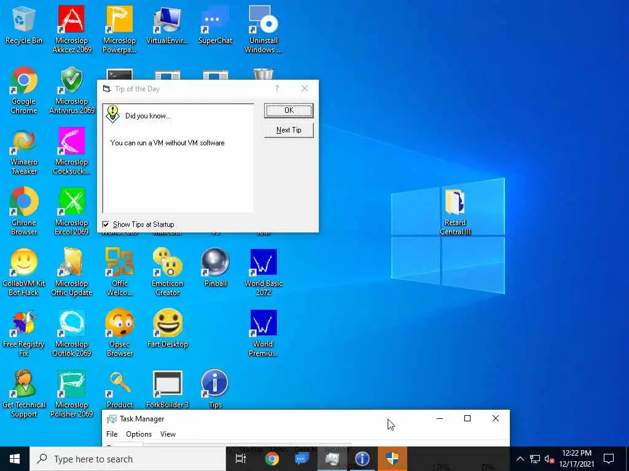Viewport: 629px width, 471px height.
Task: Click the muted volume tray icon
Action: coord(549,459)
